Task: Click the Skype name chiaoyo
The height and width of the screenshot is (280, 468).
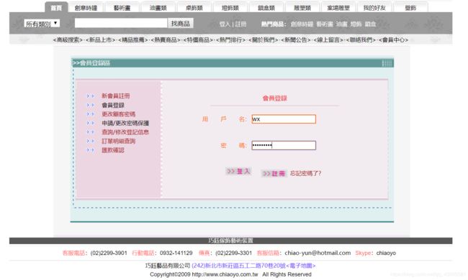Action: coord(386,253)
